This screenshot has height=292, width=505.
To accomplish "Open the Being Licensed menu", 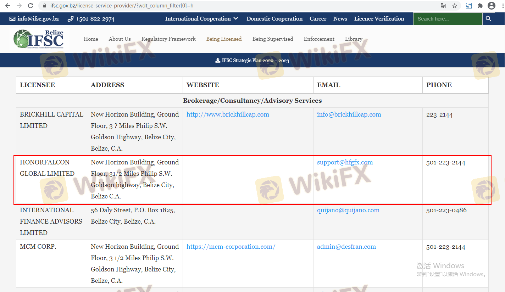I will click(x=224, y=39).
